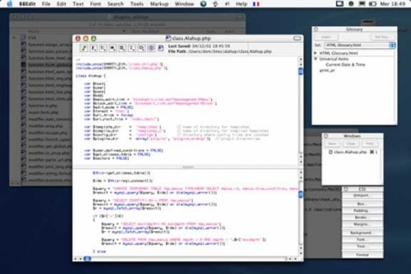Image resolution: width=411 pixels, height=274 pixels.
Task: Open the magnifier search icon in toolbar
Action: tap(141, 48)
